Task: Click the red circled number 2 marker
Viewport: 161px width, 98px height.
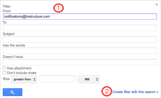Action: pos(107,91)
